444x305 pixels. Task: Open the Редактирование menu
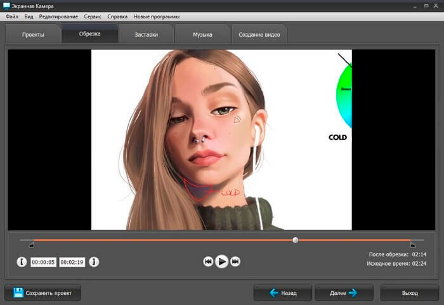[58, 16]
